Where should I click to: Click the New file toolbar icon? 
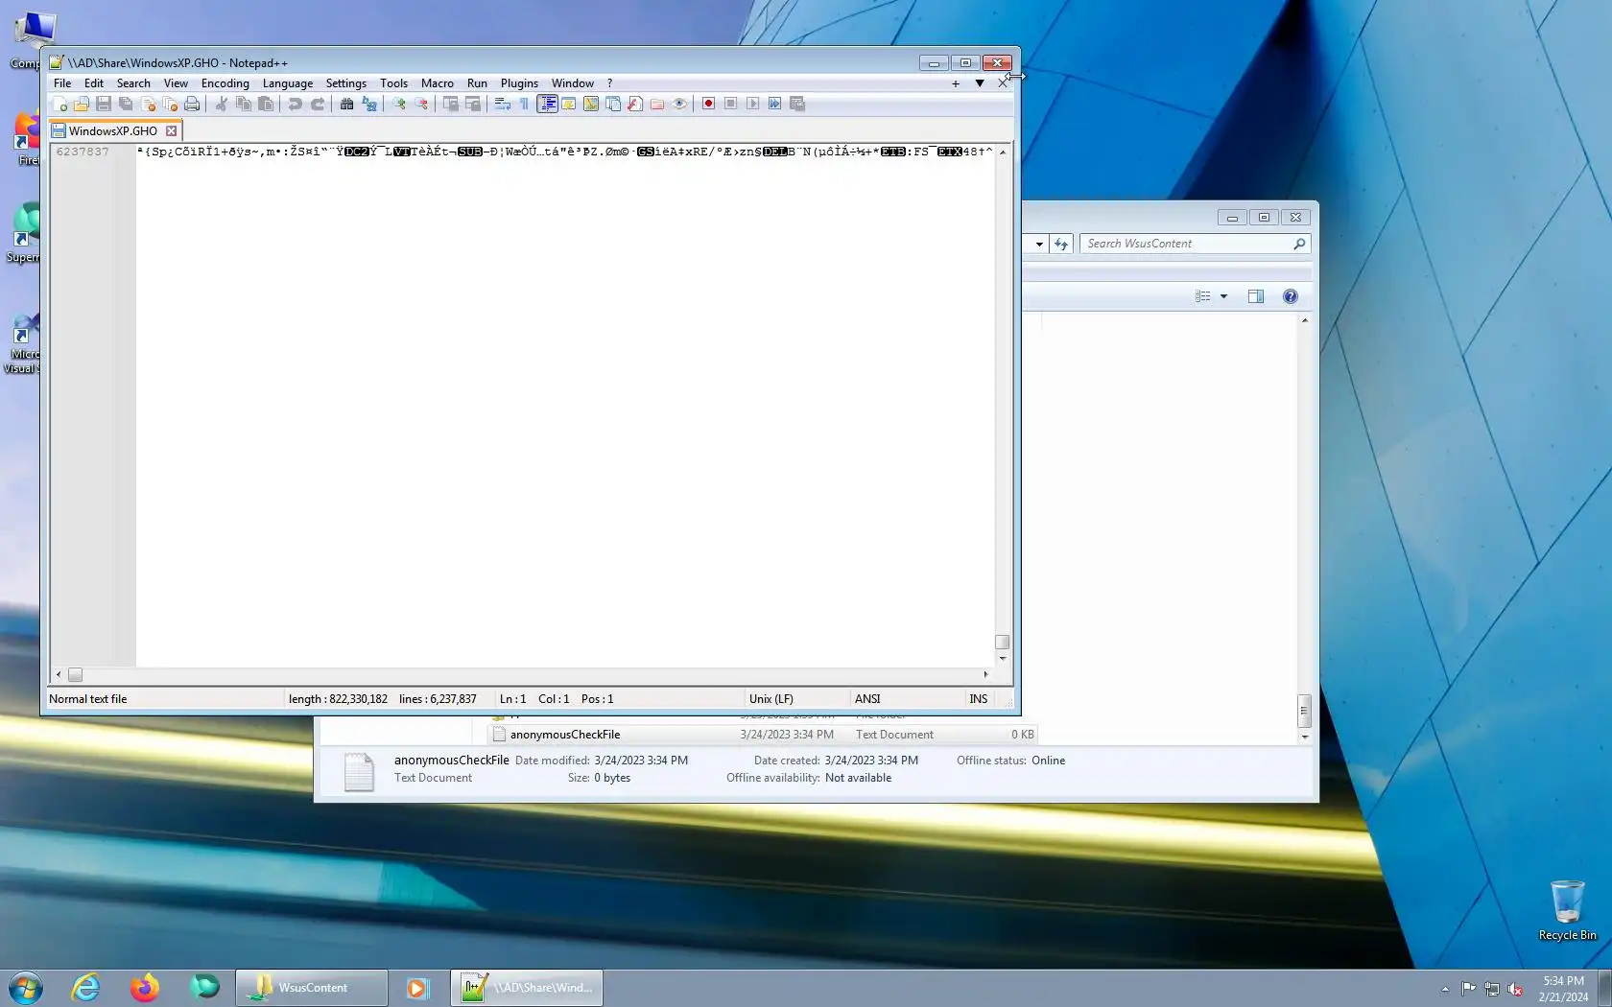tap(60, 104)
